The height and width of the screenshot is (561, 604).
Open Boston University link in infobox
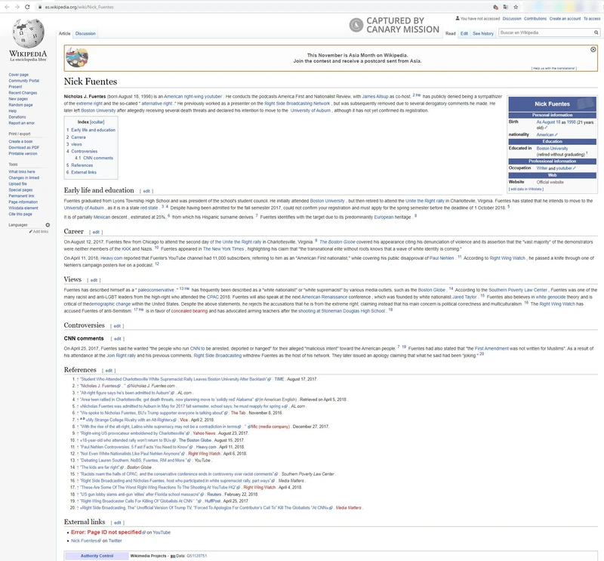[x=552, y=148]
